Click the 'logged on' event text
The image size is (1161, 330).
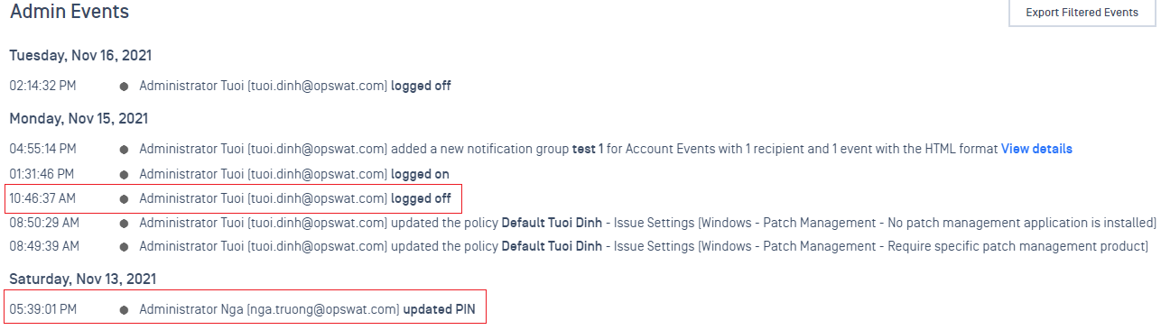coord(420,173)
